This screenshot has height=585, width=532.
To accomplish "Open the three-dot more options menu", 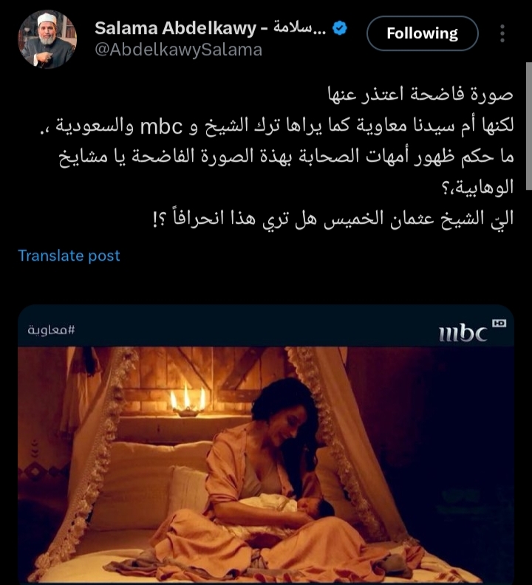I will (x=502, y=33).
